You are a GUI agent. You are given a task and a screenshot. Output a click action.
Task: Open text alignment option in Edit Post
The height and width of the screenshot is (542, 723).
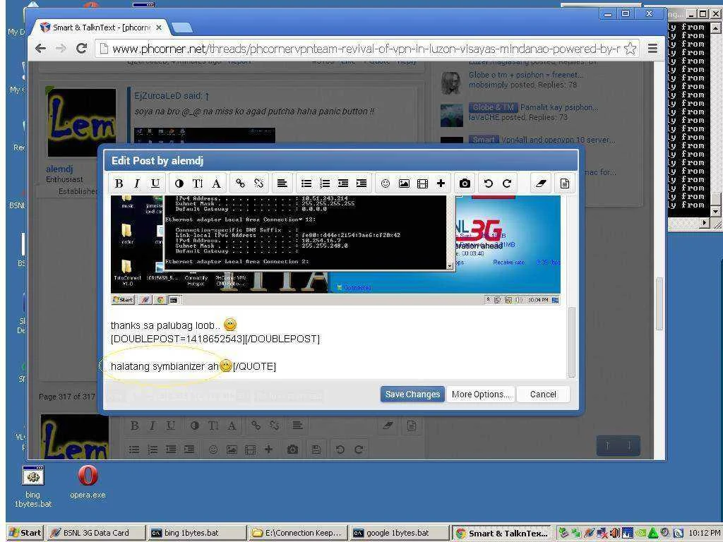282,183
